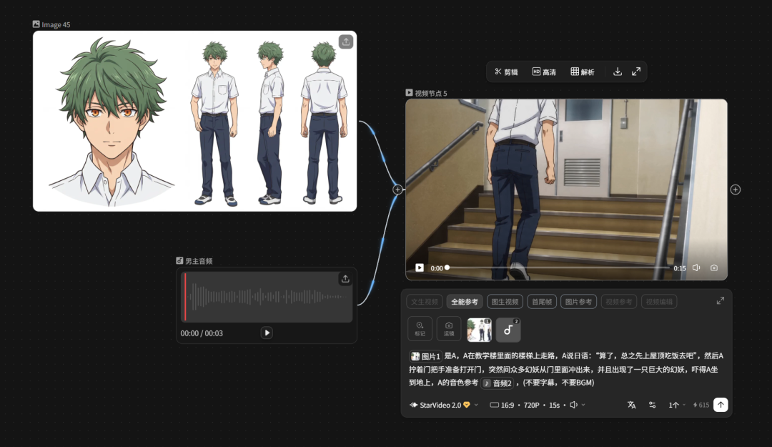This screenshot has height=447, width=772.
Task: Toggle fullscreen on the video player
Action: coord(636,72)
